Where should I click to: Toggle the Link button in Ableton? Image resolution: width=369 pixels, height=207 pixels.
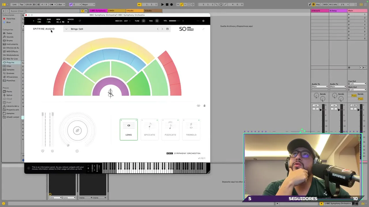(x=14, y=4)
